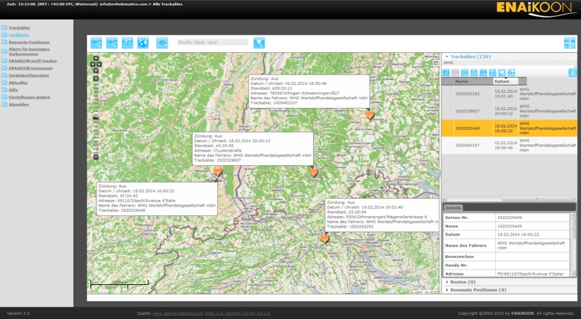Click date cell 19.02.2014 16:01:40
Viewport: 581px width, 319px height.
click(505, 94)
